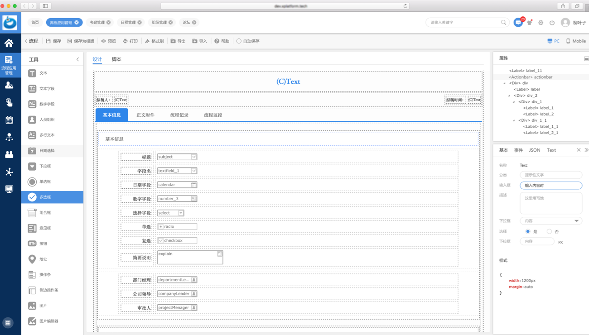Switch to the 脚本 tab

(116, 59)
